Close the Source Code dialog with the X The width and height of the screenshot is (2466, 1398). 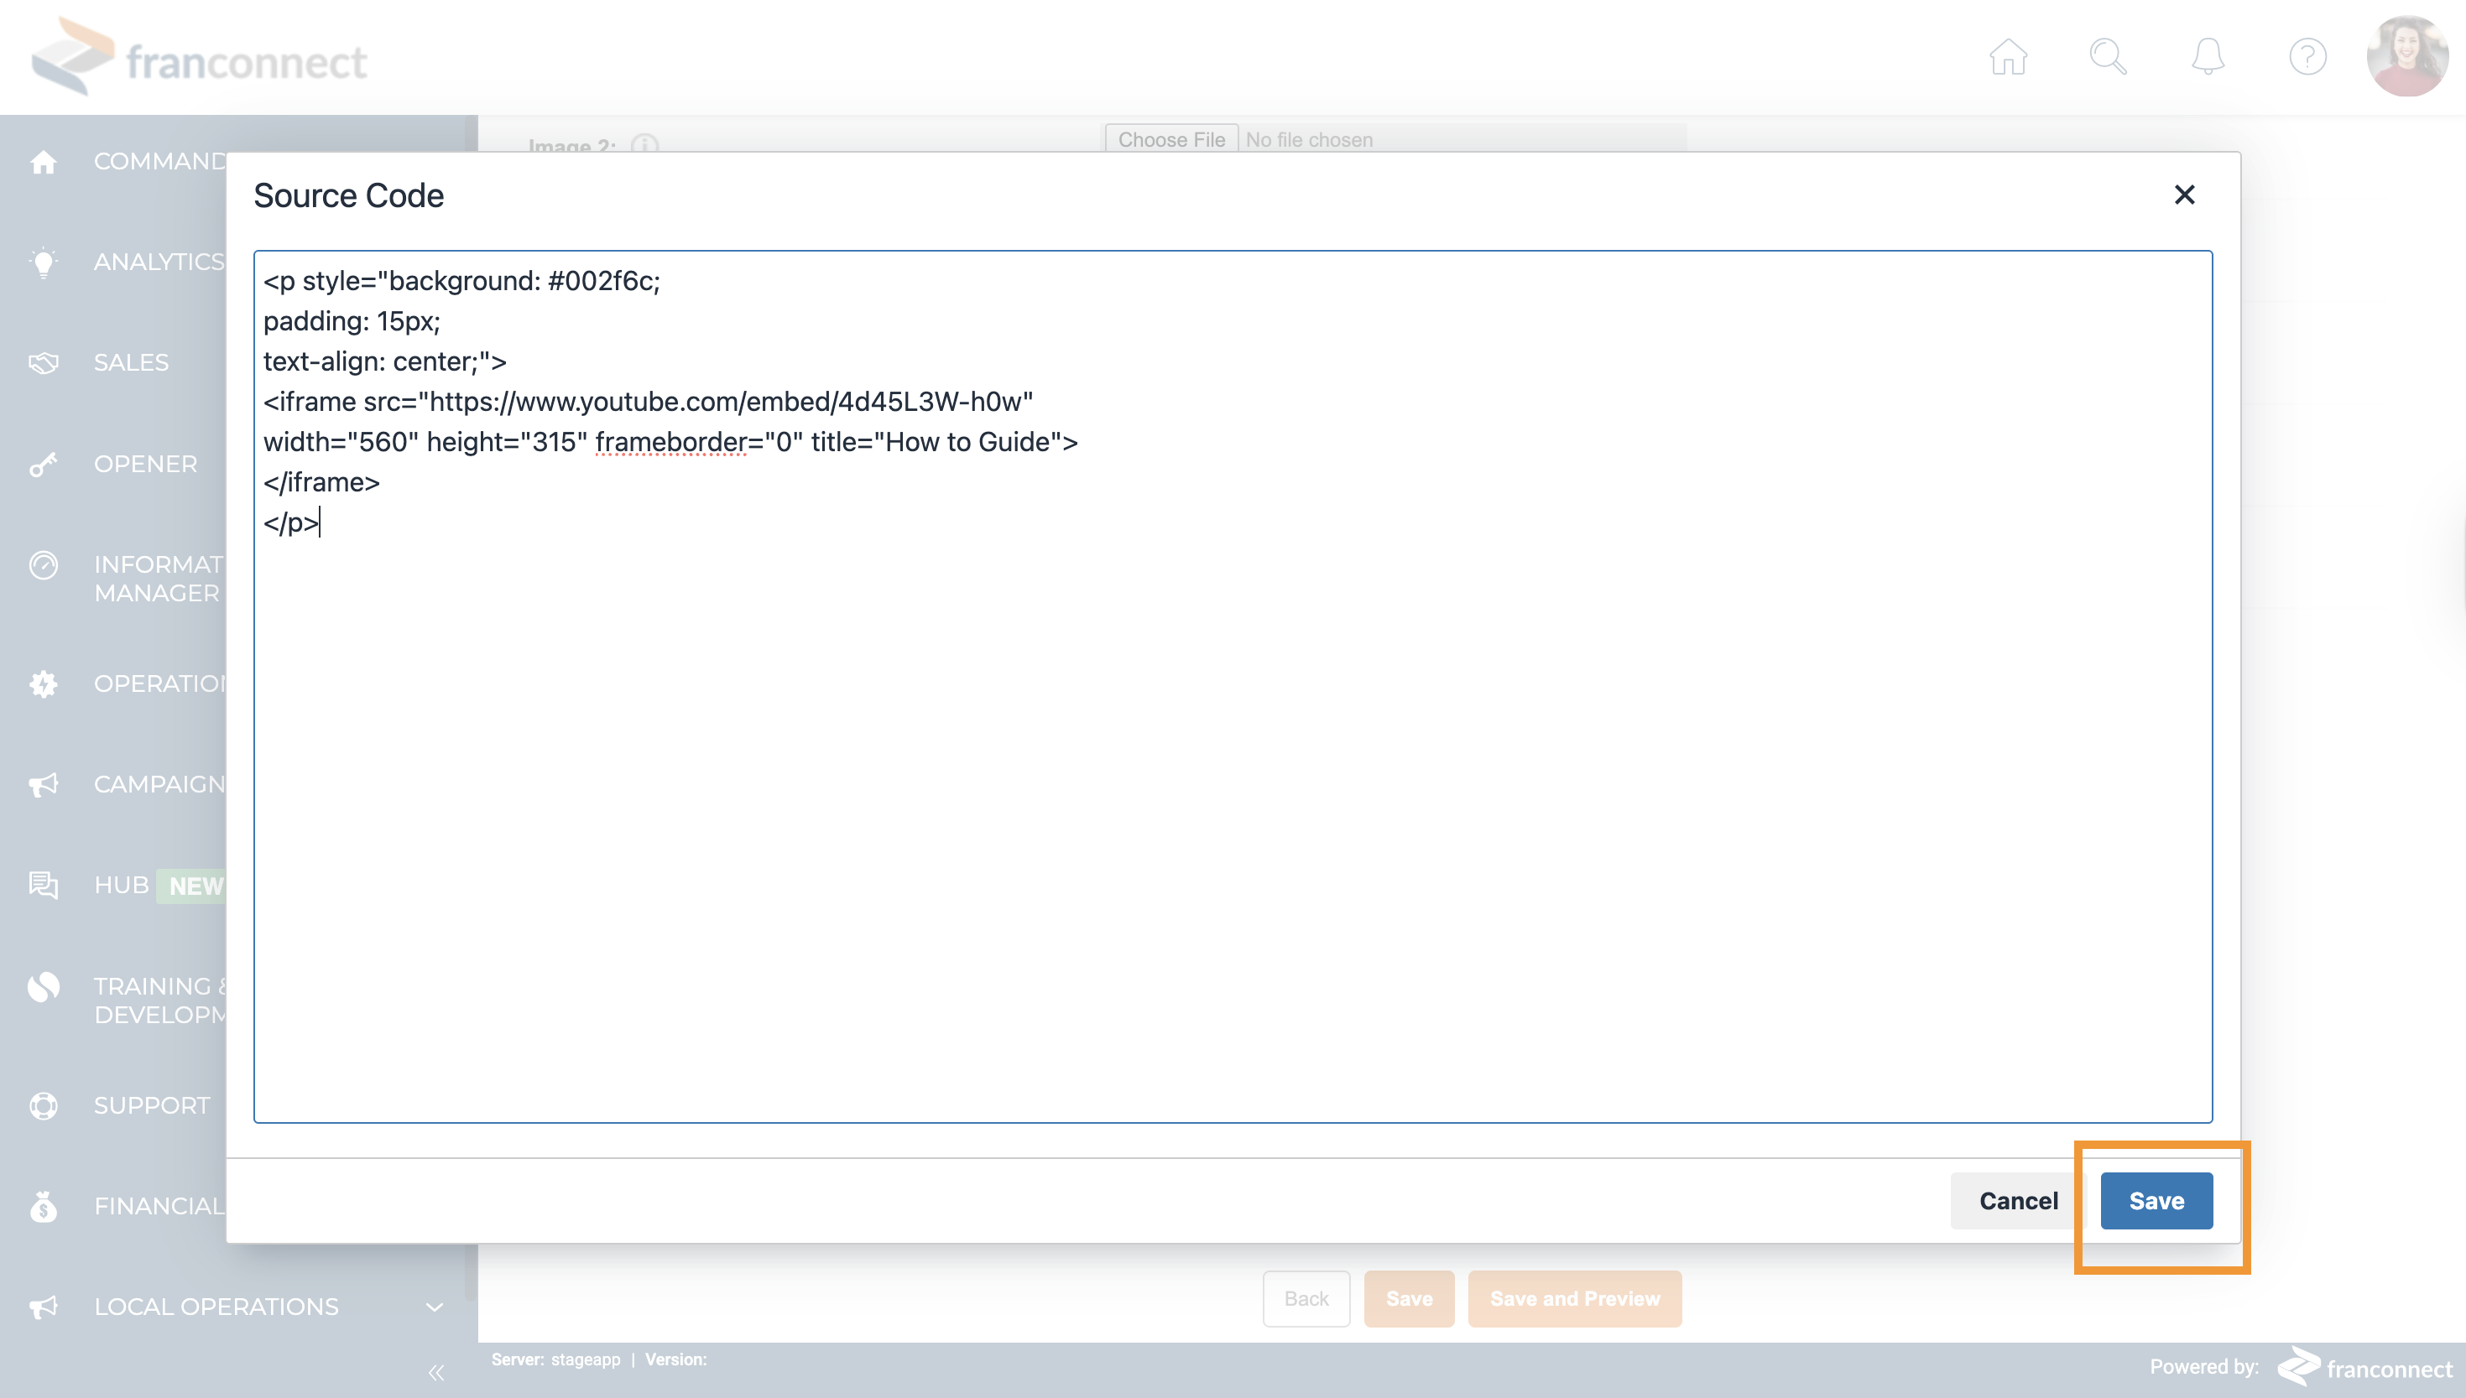tap(2183, 195)
